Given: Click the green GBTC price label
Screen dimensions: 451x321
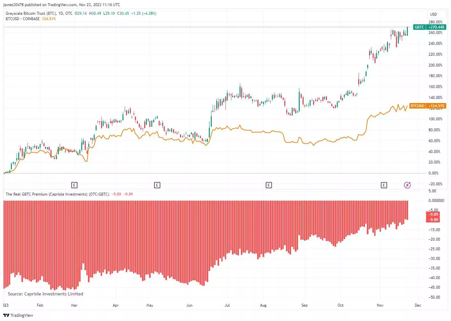Looking at the screenshot, I should tap(419, 27).
